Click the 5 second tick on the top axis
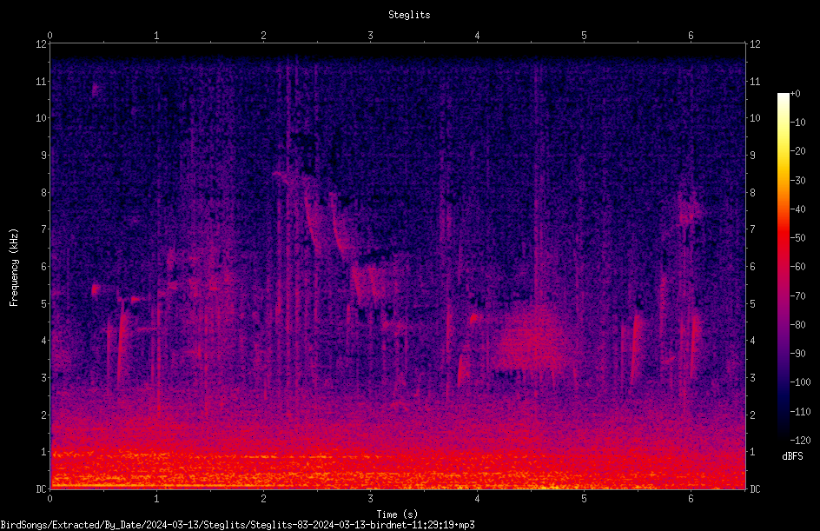 click(584, 36)
